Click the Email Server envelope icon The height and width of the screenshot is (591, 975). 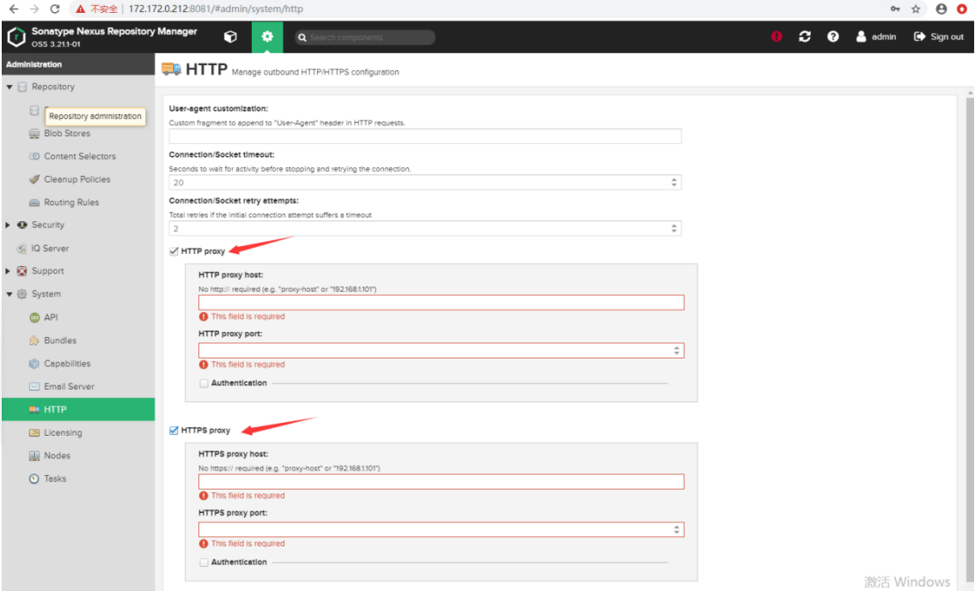pos(34,386)
